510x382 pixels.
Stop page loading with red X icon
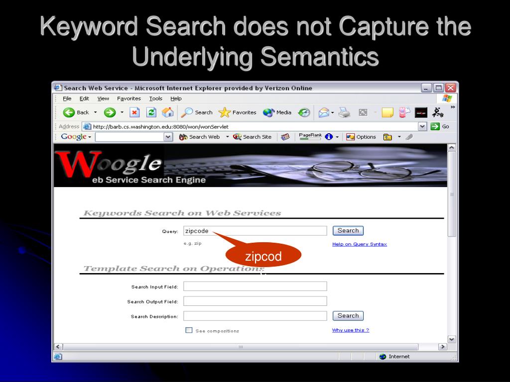click(x=134, y=112)
